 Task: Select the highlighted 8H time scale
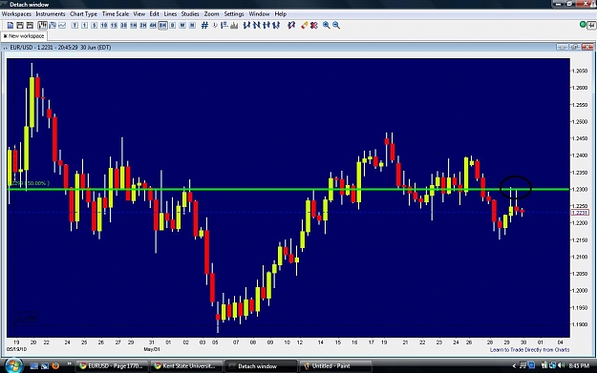click(x=162, y=26)
